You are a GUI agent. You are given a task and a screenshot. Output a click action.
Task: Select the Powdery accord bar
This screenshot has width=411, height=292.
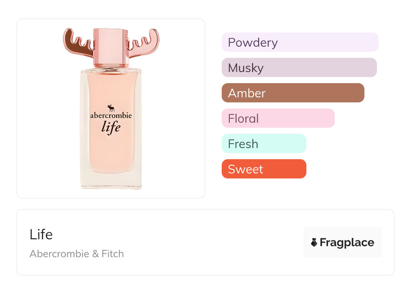tap(300, 42)
